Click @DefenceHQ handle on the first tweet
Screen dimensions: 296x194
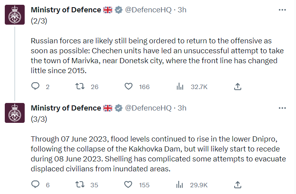149,10
